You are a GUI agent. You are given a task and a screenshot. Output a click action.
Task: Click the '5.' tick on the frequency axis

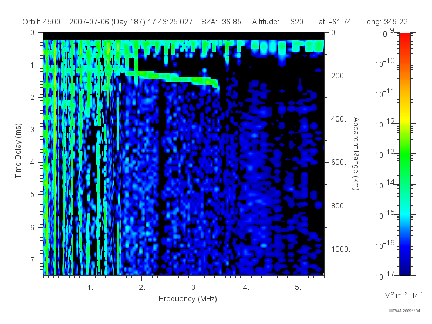click(298, 287)
